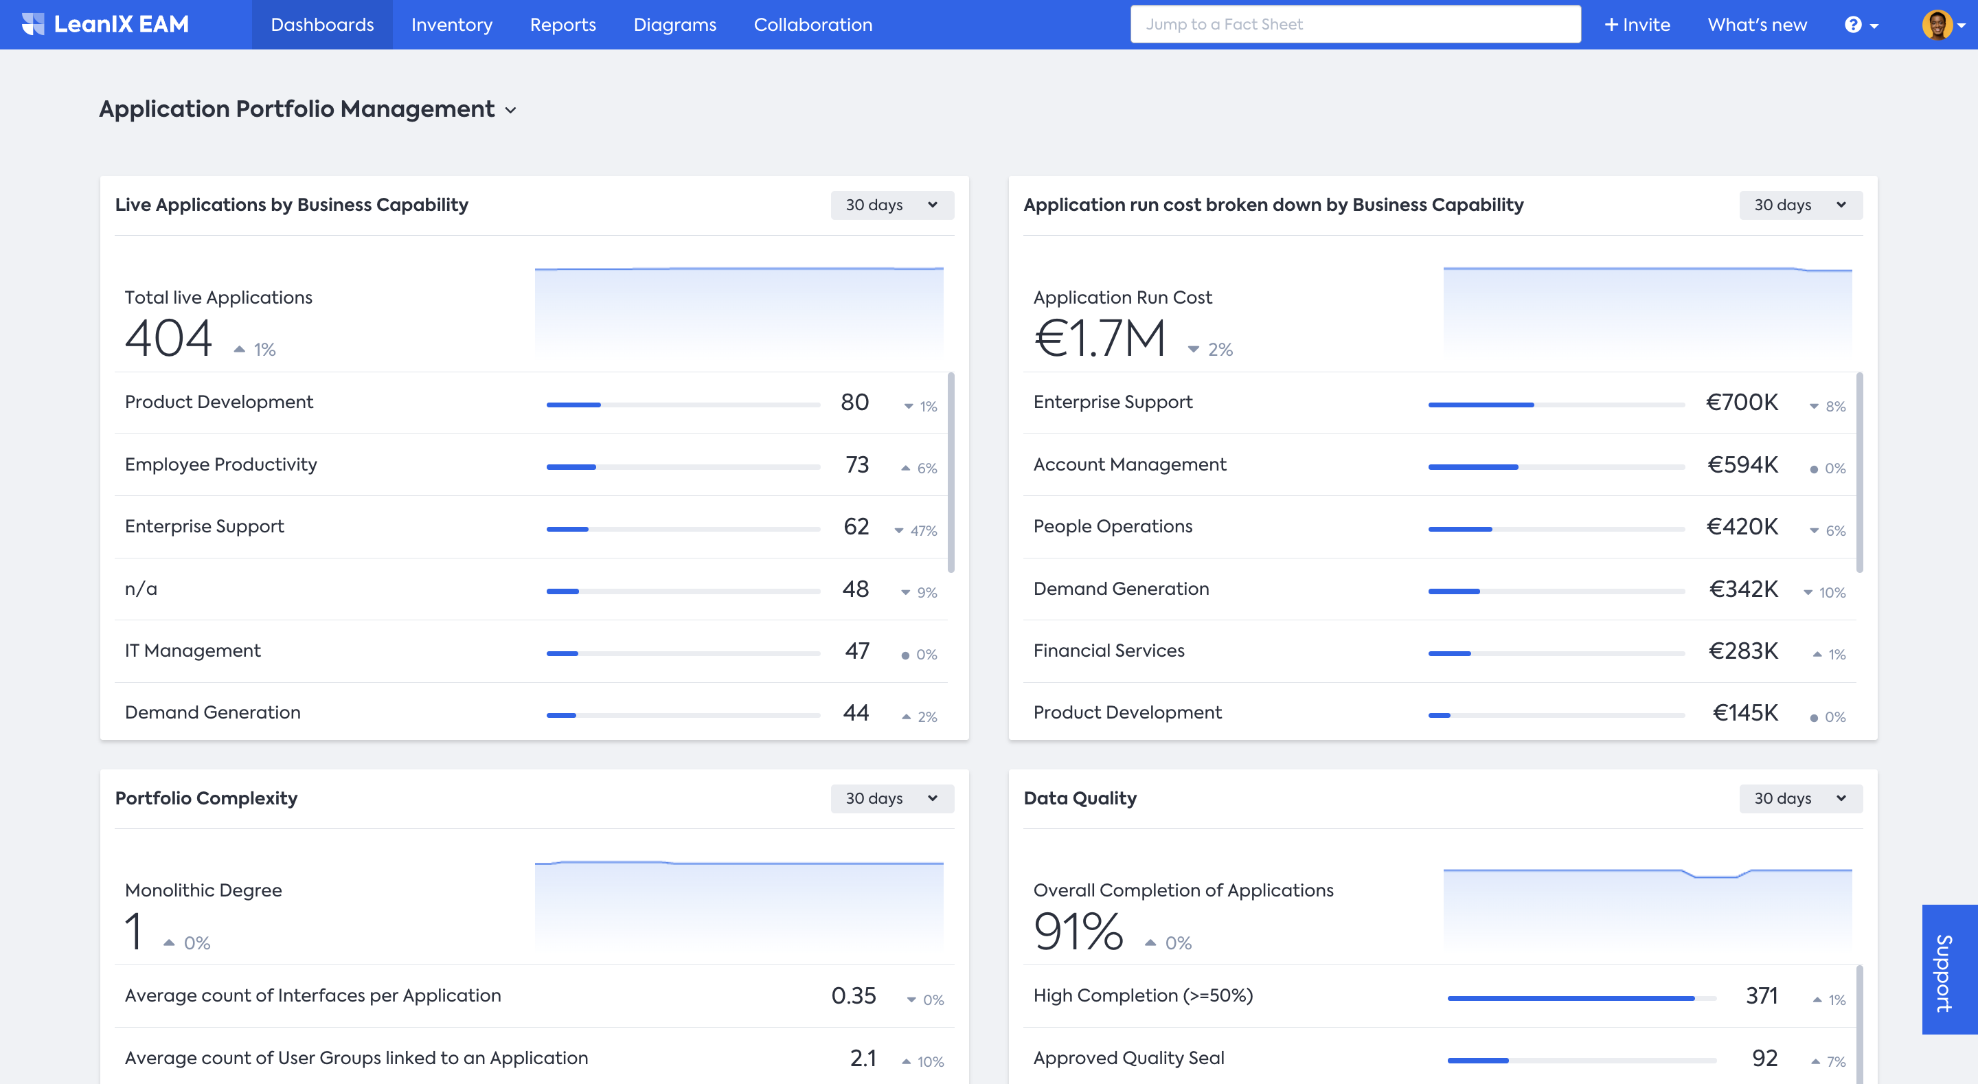The height and width of the screenshot is (1084, 1978).
Task: Click the plus Invite button
Action: (1637, 25)
